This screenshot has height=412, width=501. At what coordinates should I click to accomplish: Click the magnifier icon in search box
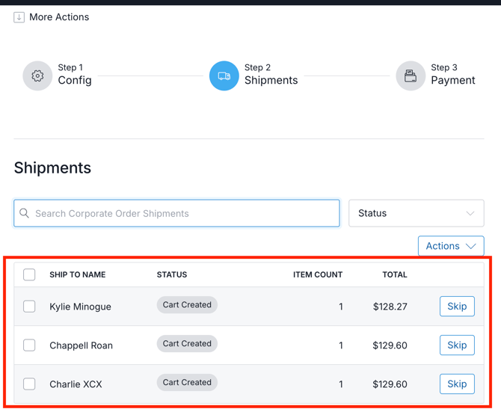(25, 213)
